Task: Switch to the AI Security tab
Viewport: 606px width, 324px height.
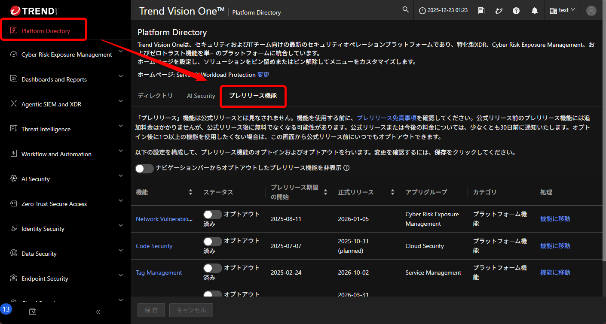Action: pyautogui.click(x=201, y=96)
